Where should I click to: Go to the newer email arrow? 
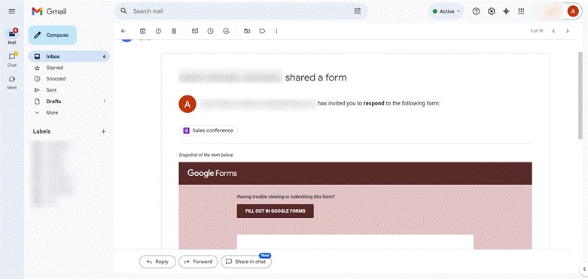[553, 31]
